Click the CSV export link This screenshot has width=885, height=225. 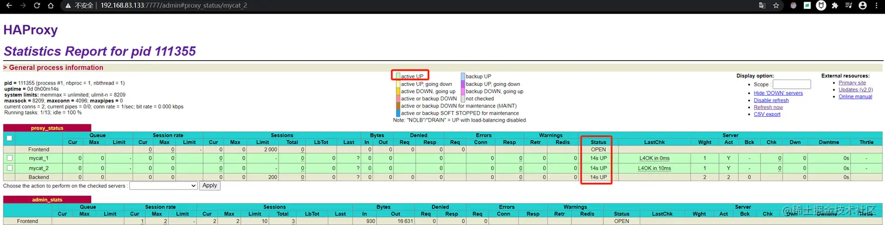pyautogui.click(x=767, y=114)
